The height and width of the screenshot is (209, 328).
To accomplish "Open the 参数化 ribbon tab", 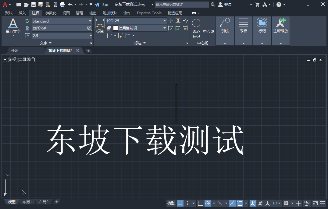I will [51, 13].
